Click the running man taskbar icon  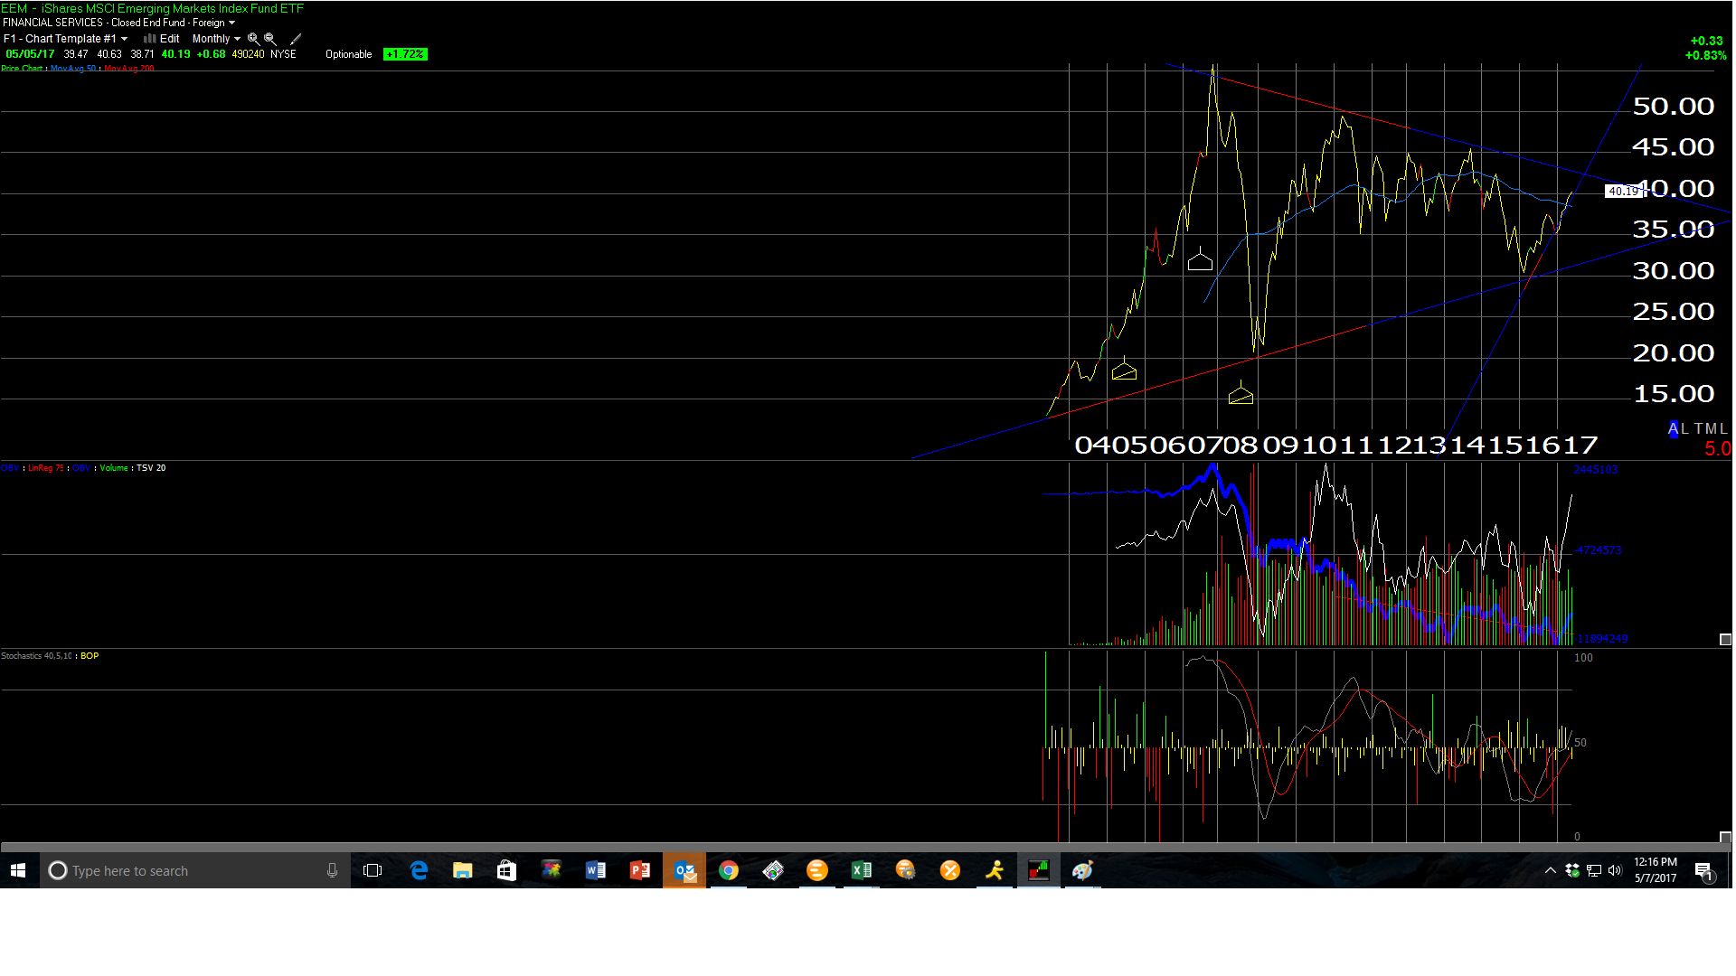[x=995, y=870]
